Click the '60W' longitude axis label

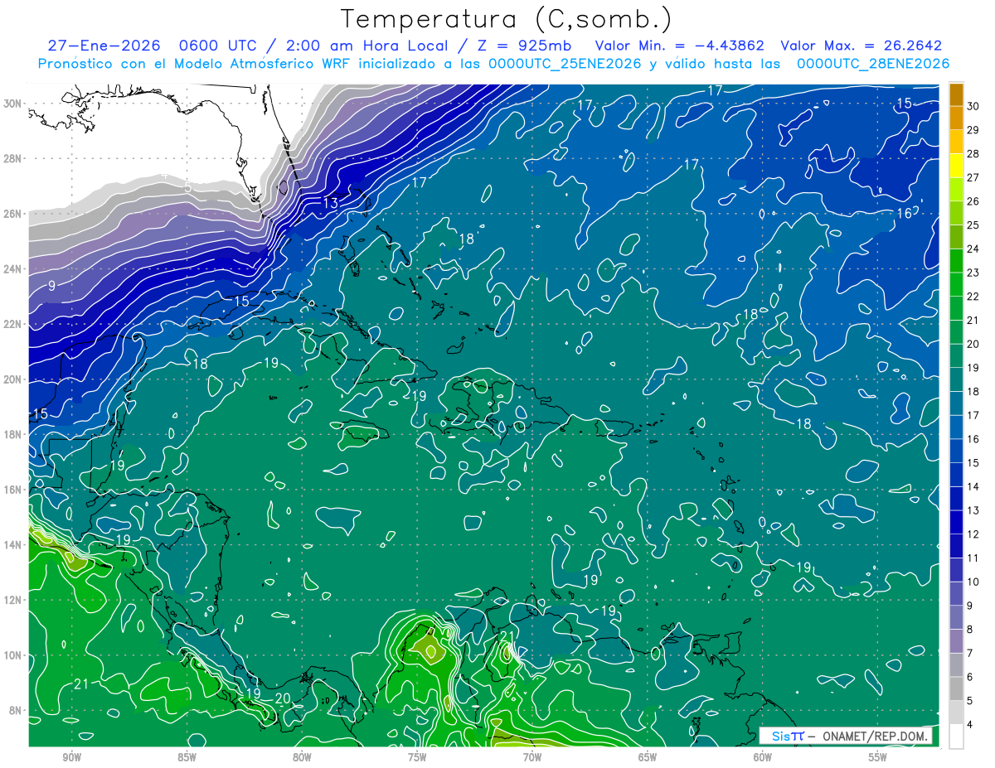point(763,757)
